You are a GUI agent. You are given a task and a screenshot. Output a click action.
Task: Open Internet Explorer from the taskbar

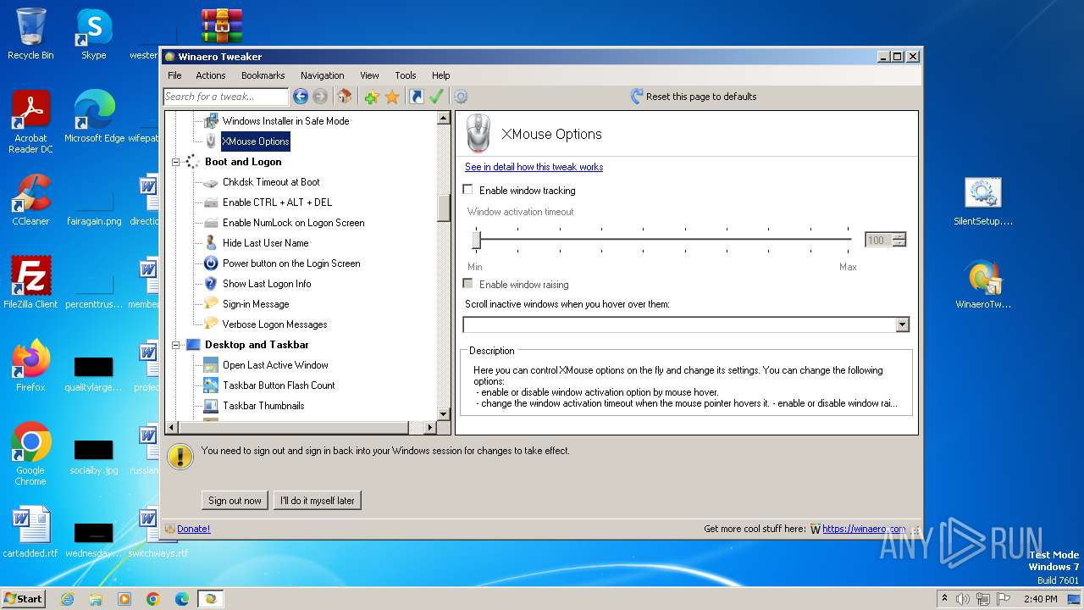67,599
